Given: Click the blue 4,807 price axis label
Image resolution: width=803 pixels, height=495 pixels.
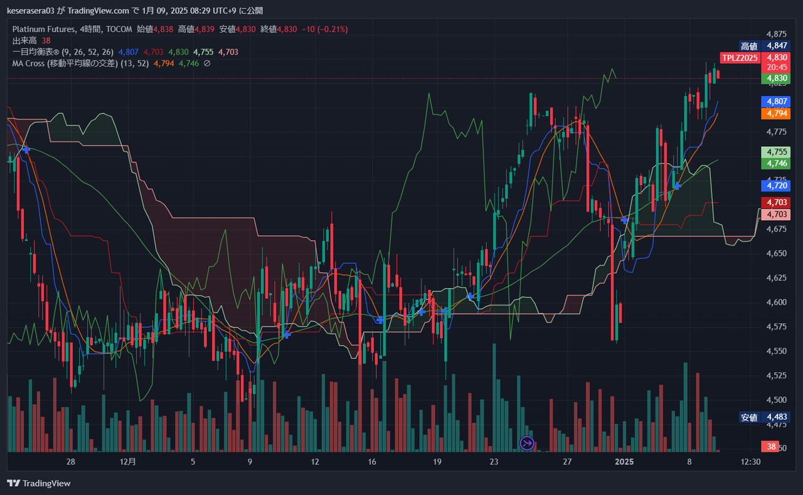Looking at the screenshot, I should click(x=775, y=101).
